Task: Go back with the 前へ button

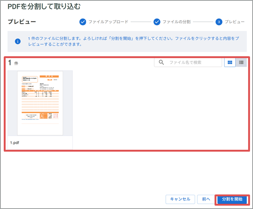Action: [x=206, y=199]
